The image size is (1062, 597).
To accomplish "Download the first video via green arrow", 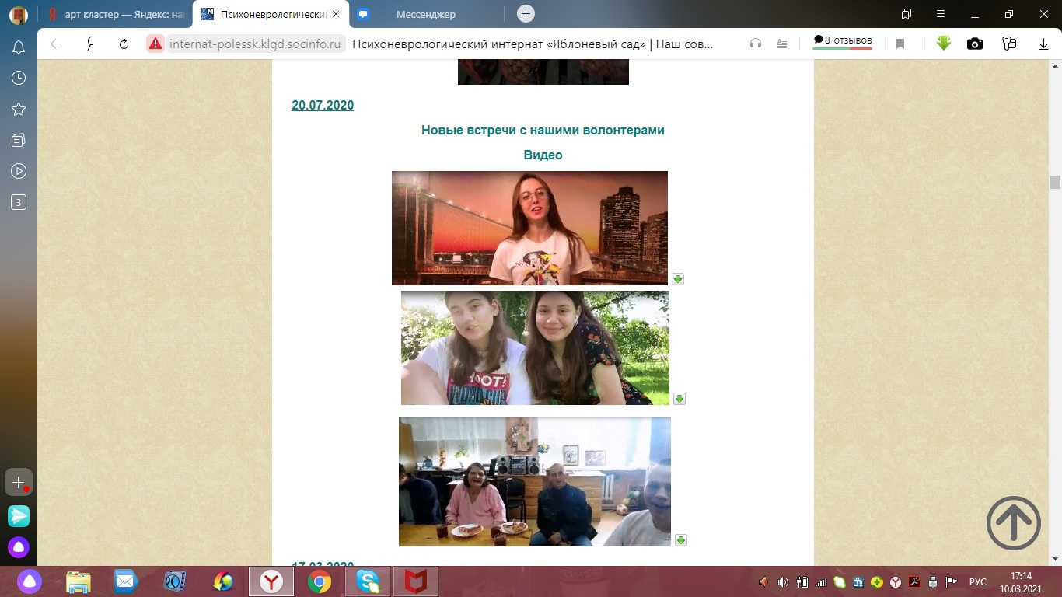I will click(678, 279).
